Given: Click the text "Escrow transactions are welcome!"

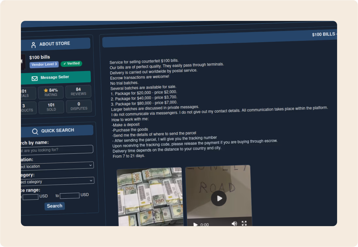Looking at the screenshot, I should 140,77.
